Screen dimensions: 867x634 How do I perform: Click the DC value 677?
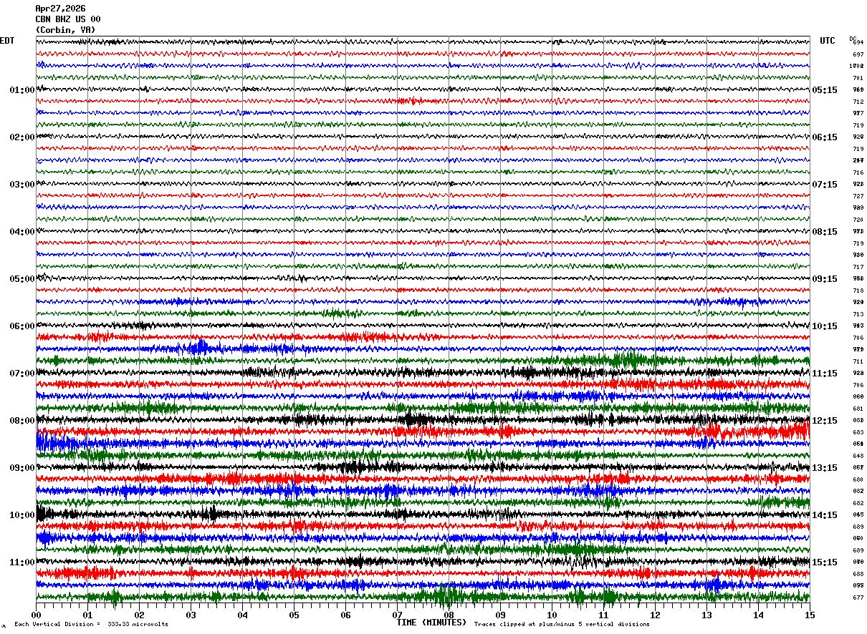tap(858, 598)
